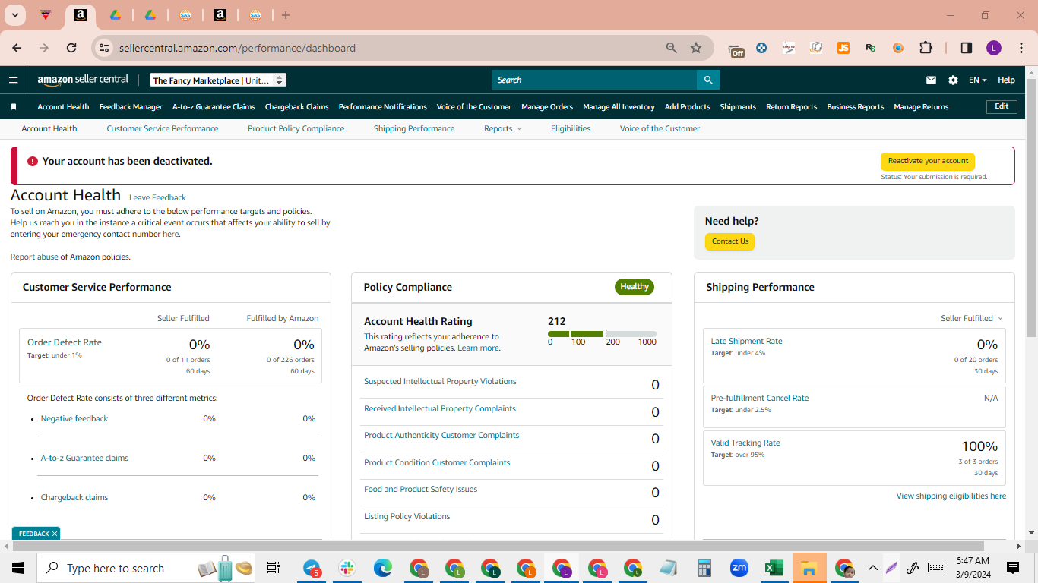
Task: Switch to the Eligibilities tab
Action: 571,129
